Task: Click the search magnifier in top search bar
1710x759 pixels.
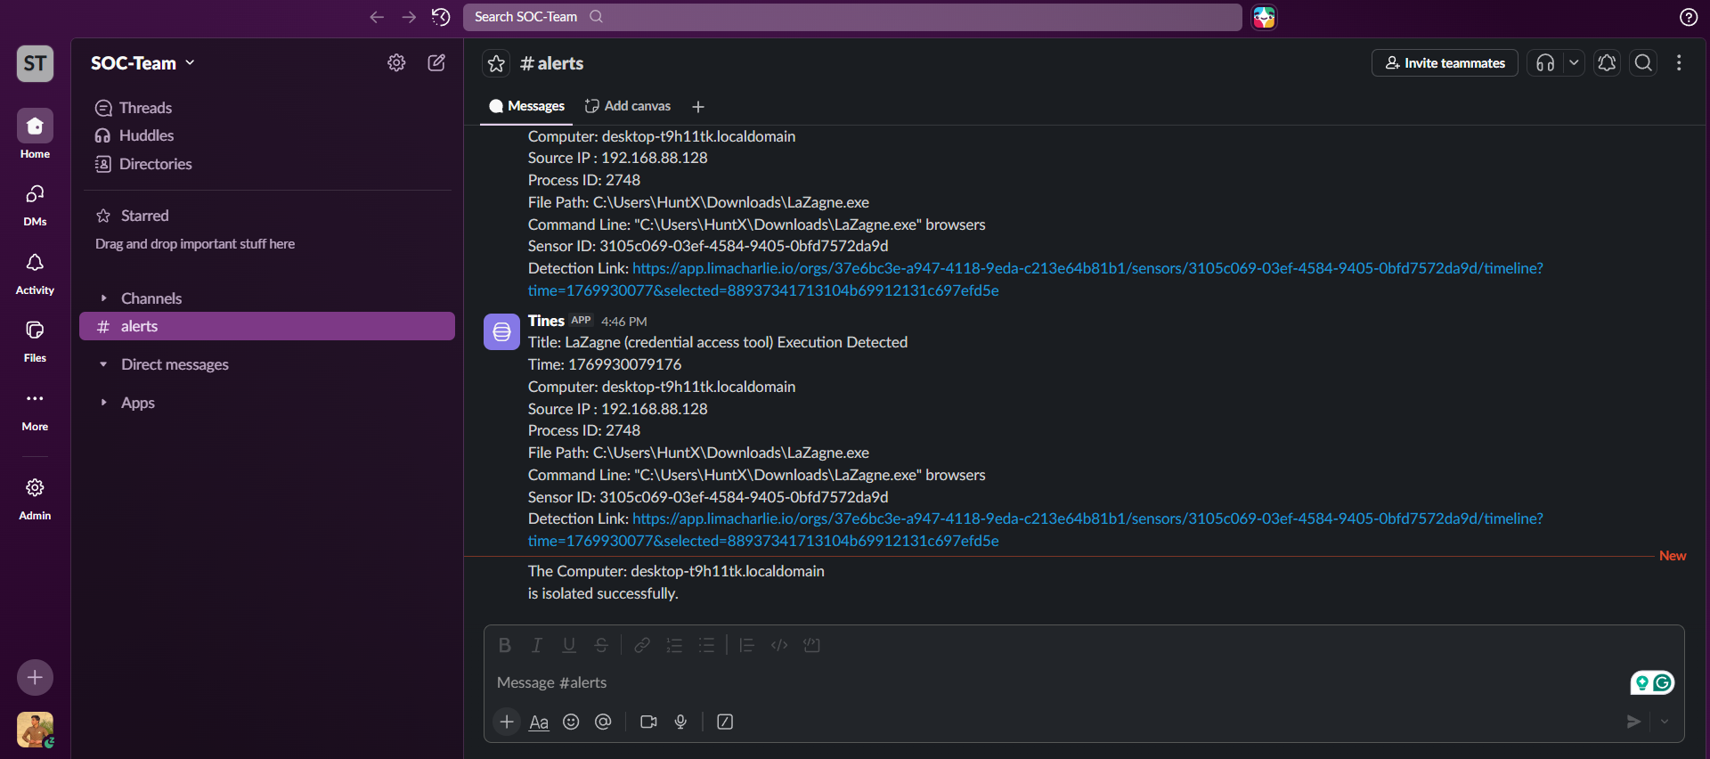Action: [x=597, y=17]
